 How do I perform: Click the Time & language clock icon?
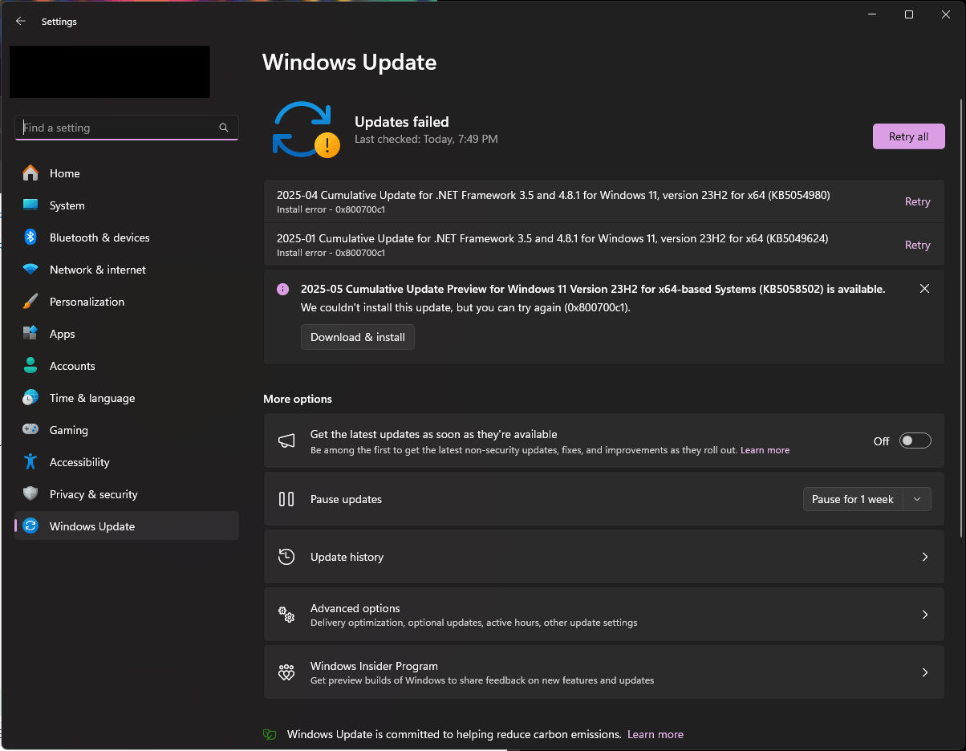(x=30, y=398)
